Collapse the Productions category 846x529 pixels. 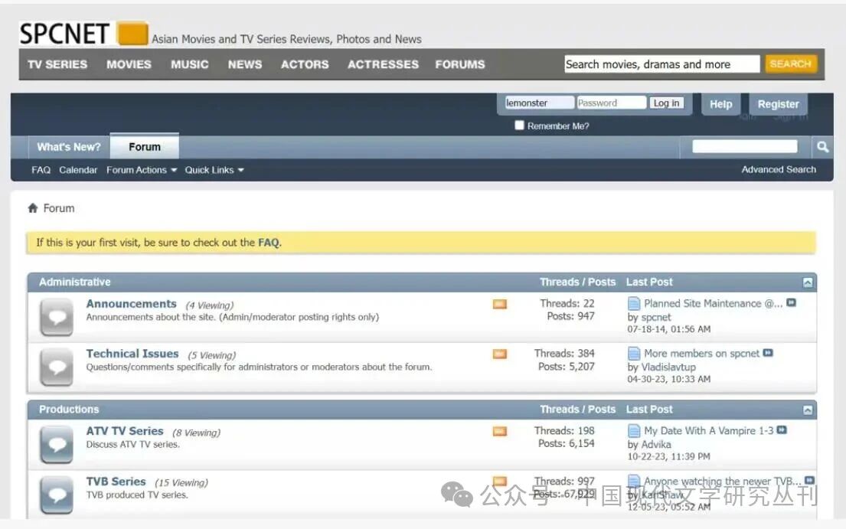point(807,410)
